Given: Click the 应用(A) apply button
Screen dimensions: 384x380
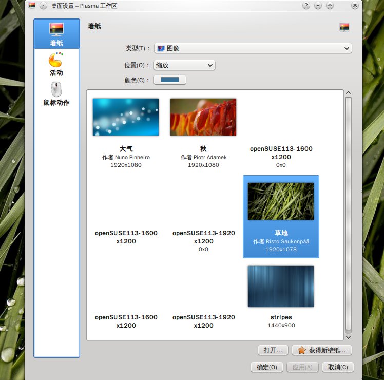Looking at the screenshot, I should (x=302, y=367).
